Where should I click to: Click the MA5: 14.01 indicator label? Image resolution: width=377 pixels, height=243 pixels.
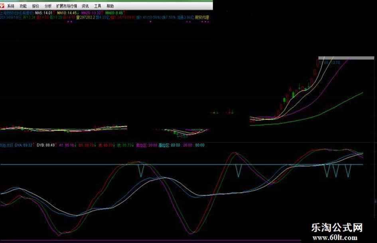(44, 13)
